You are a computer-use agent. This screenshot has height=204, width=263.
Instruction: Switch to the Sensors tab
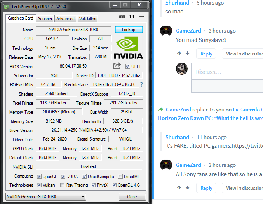[45, 19]
